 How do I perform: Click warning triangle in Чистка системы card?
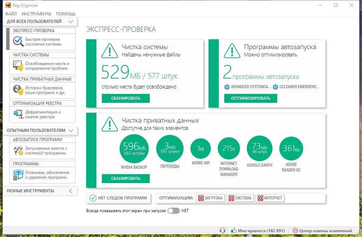(x=110, y=51)
